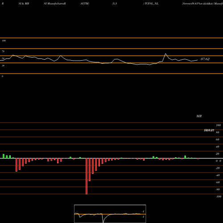Click the MR axis top label 100
This screenshot has width=223, height=223.
click(219, 125)
